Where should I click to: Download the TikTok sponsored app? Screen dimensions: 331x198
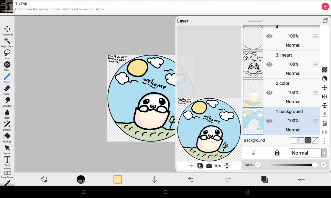pyautogui.click(x=325, y=6)
